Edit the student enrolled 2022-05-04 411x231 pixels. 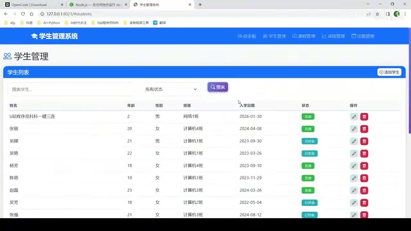point(354,203)
